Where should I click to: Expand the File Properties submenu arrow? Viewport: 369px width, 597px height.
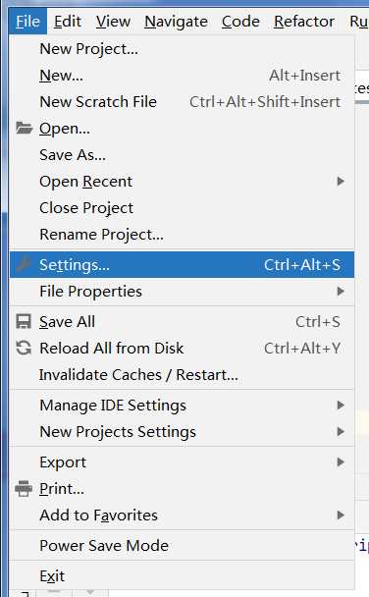341,292
